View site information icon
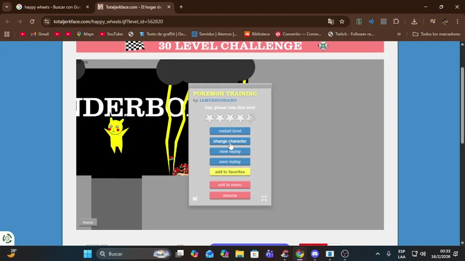Viewport: 465px width, 261px height. pyautogui.click(x=46, y=21)
